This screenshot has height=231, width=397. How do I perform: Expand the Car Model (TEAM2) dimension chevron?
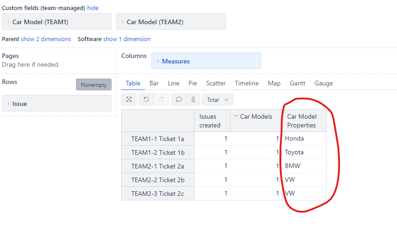pos(123,22)
